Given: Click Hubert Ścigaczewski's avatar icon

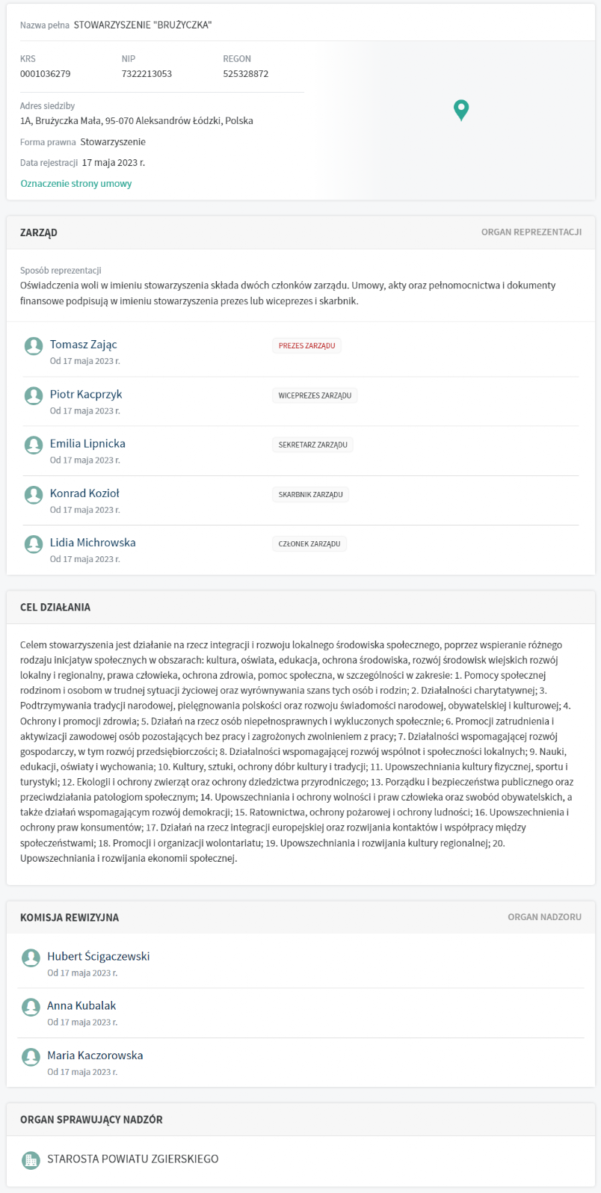Looking at the screenshot, I should [x=31, y=957].
